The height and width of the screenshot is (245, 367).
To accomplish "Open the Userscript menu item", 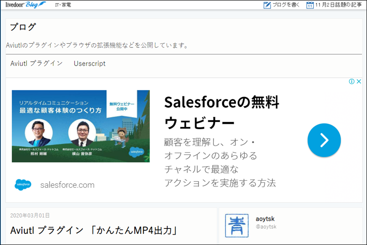I will 89,63.
